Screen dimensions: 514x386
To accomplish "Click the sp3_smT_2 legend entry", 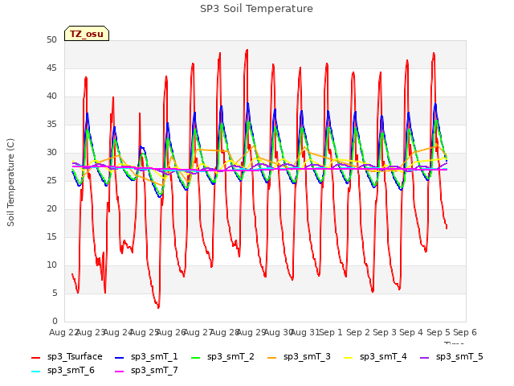I will coord(222,357).
